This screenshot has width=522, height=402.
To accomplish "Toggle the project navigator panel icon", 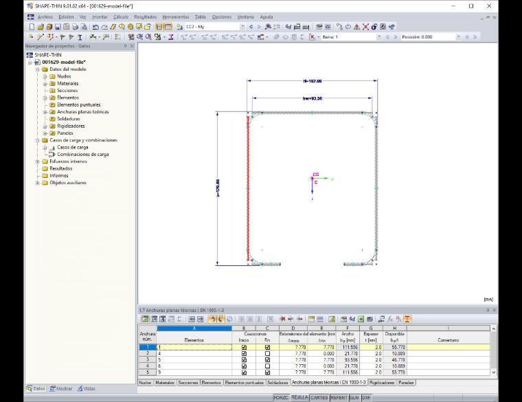I will point(159,27).
